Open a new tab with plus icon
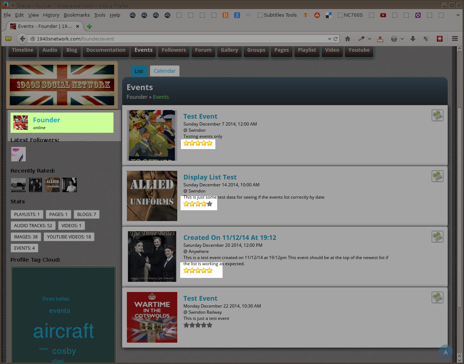Image resolution: width=464 pixels, height=364 pixels. (x=90, y=26)
